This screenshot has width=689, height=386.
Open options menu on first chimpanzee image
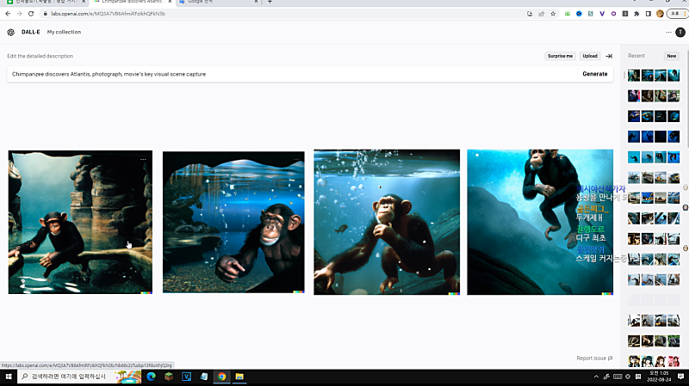pyautogui.click(x=143, y=160)
